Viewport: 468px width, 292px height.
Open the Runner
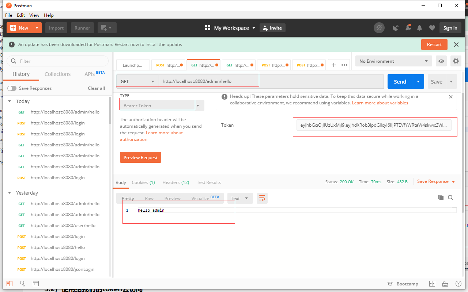click(82, 28)
